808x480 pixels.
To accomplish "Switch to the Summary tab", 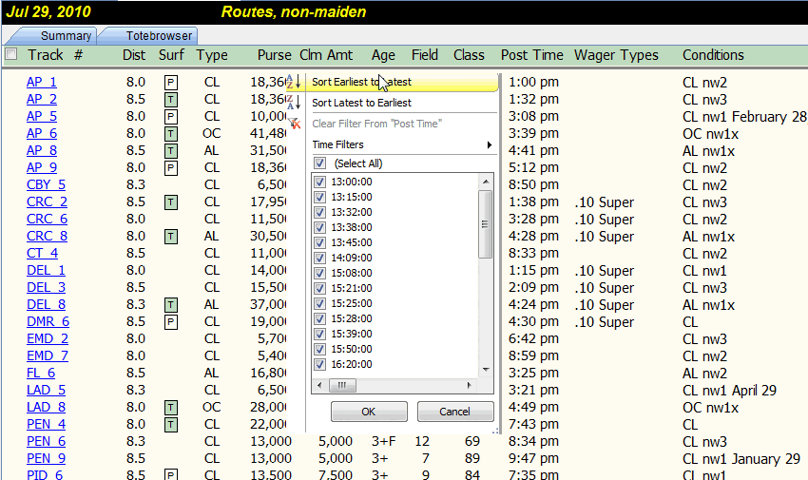I will 66,35.
